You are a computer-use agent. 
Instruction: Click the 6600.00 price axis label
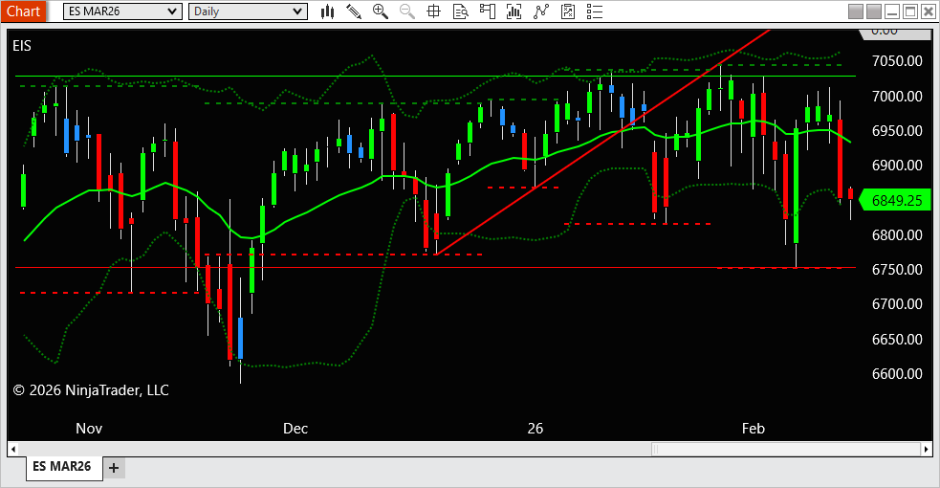pos(897,374)
